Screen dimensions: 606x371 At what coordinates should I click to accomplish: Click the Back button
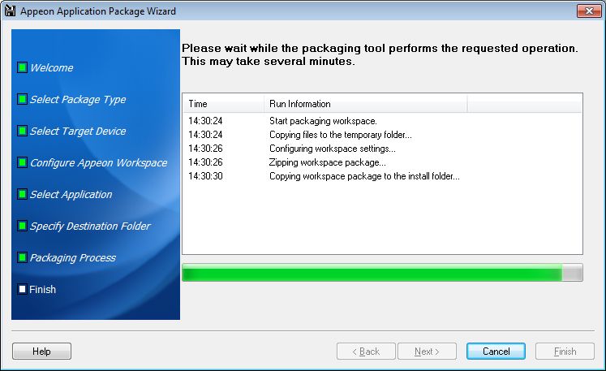[366, 352]
